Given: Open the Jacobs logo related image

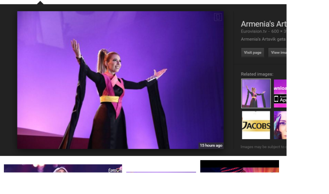Looking at the screenshot, I should 256,125.
